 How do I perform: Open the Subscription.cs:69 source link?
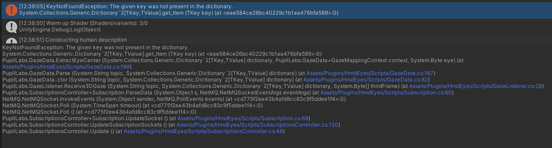coord(243,118)
